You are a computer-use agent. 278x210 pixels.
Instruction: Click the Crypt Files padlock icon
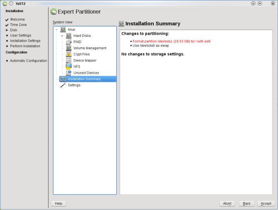(x=69, y=54)
